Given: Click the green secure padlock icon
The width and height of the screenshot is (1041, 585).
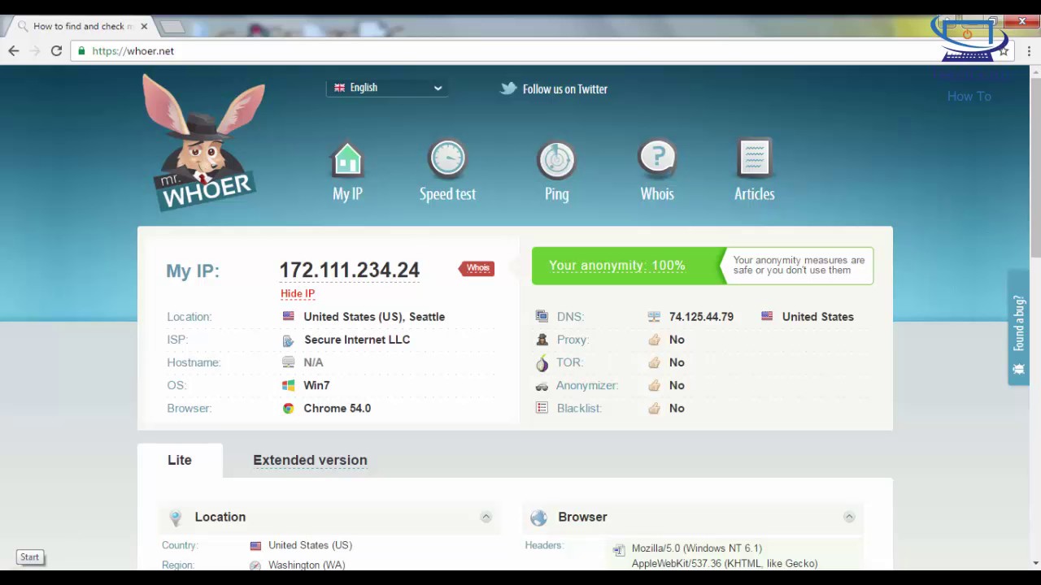Looking at the screenshot, I should coord(81,50).
